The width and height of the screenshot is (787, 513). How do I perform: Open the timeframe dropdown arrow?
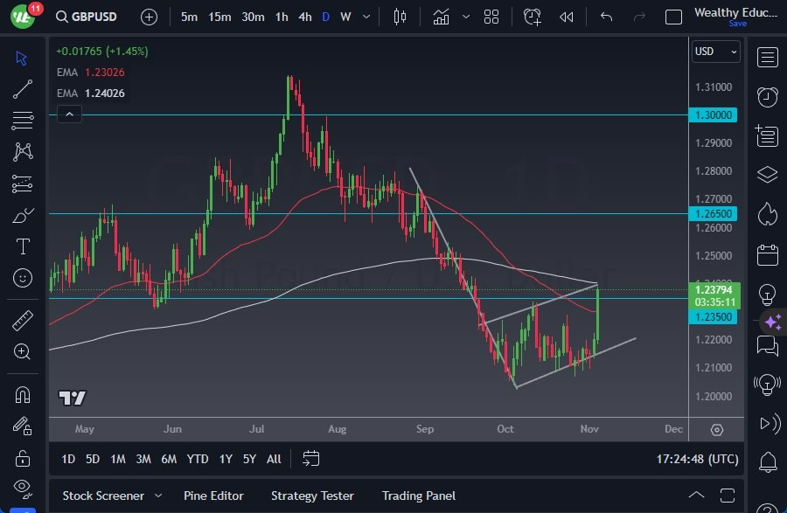[366, 16]
